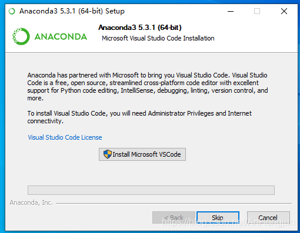Click the Anaconda icon in the title bar
300x233 pixels.
click(12, 11)
